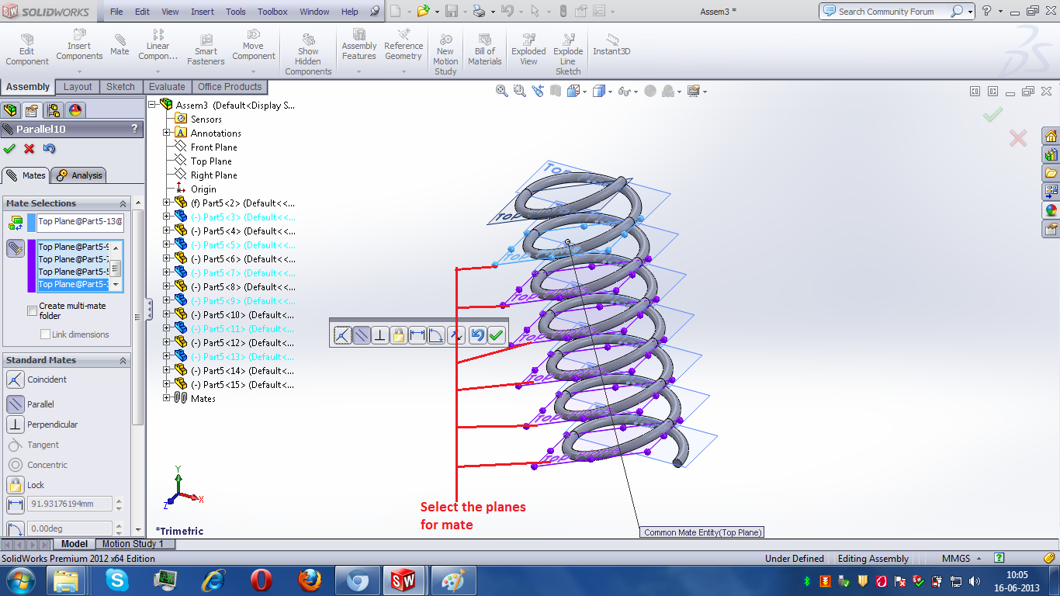Enable Create multi-mate folder checkbox
Viewport: 1060px width, 596px height.
pos(32,310)
